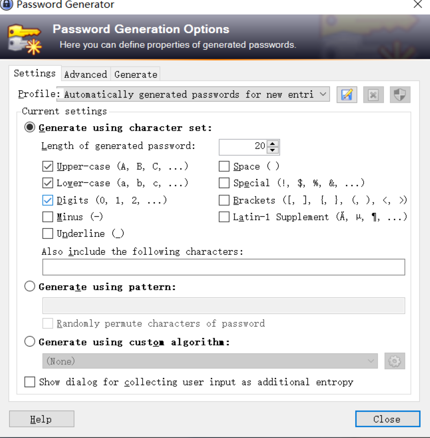Image resolution: width=430 pixels, height=438 pixels.
Task: Select Generate using custom algorithm option
Action: 29,341
